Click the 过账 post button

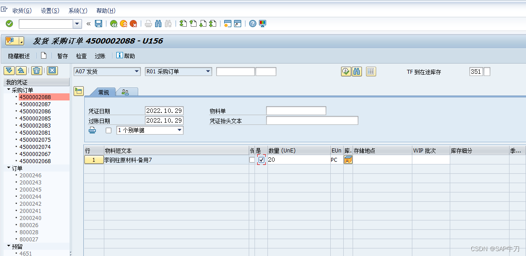[100, 56]
